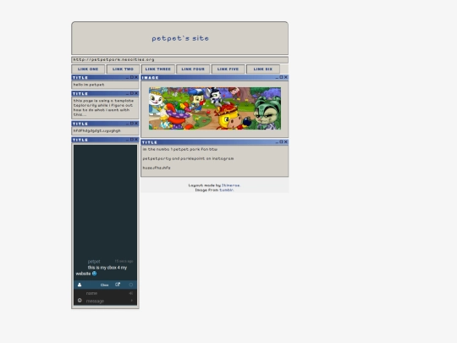Follow the tumblr image credit link
Viewport: 457px width, 343px height.
226,190
